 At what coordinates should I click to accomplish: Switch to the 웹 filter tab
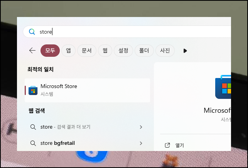click(x=105, y=51)
